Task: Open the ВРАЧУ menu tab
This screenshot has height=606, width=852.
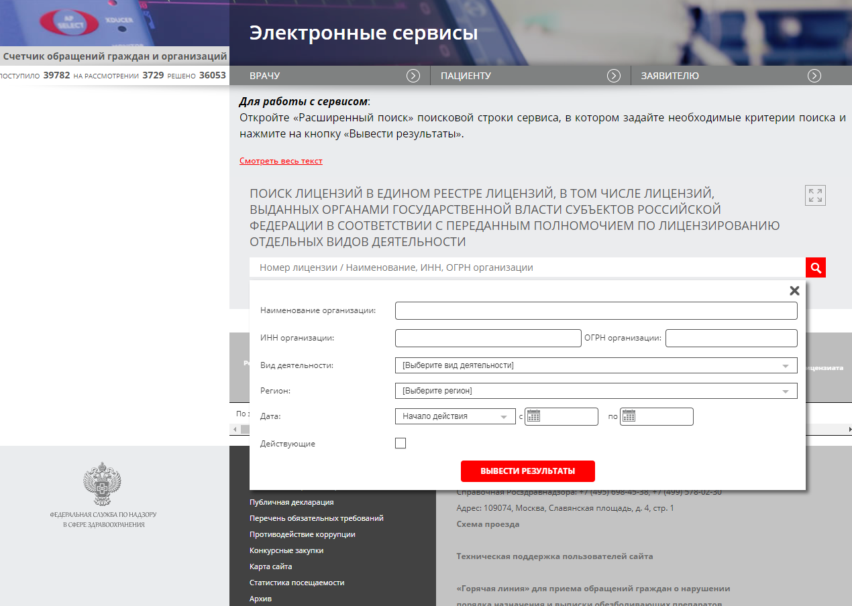Action: click(265, 76)
